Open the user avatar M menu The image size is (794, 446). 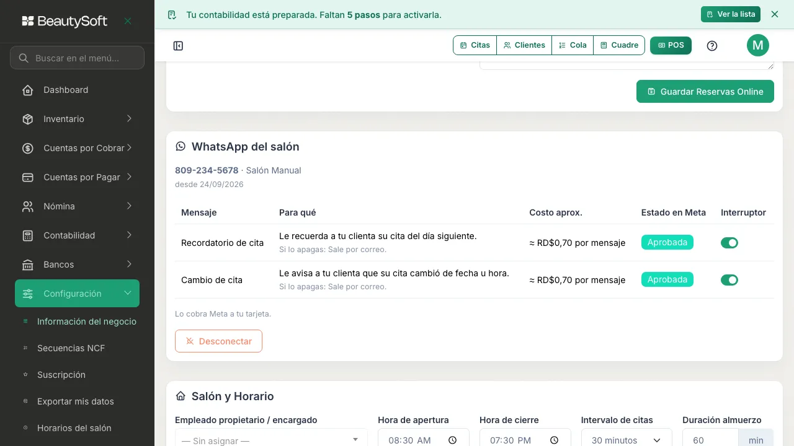click(x=757, y=45)
